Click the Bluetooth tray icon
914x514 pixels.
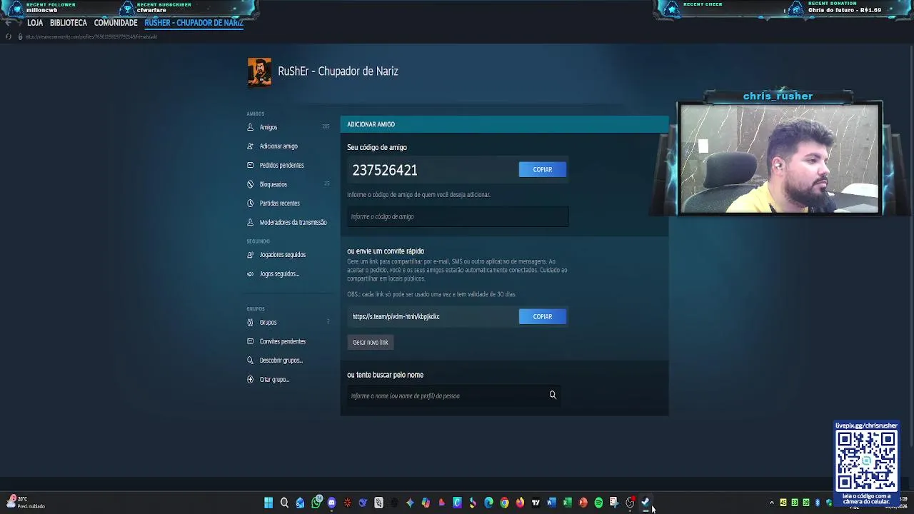(818, 503)
